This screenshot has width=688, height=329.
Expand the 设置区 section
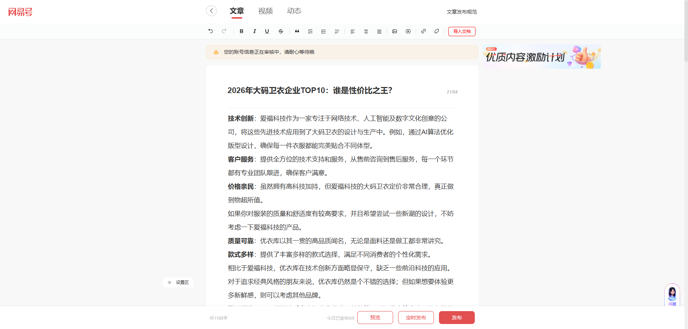click(178, 282)
